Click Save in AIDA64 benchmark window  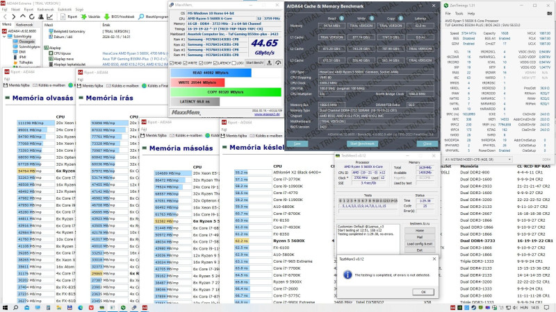pos(297,144)
